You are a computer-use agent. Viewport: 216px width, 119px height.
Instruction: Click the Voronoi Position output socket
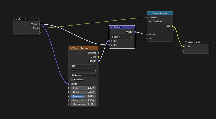click(98, 61)
